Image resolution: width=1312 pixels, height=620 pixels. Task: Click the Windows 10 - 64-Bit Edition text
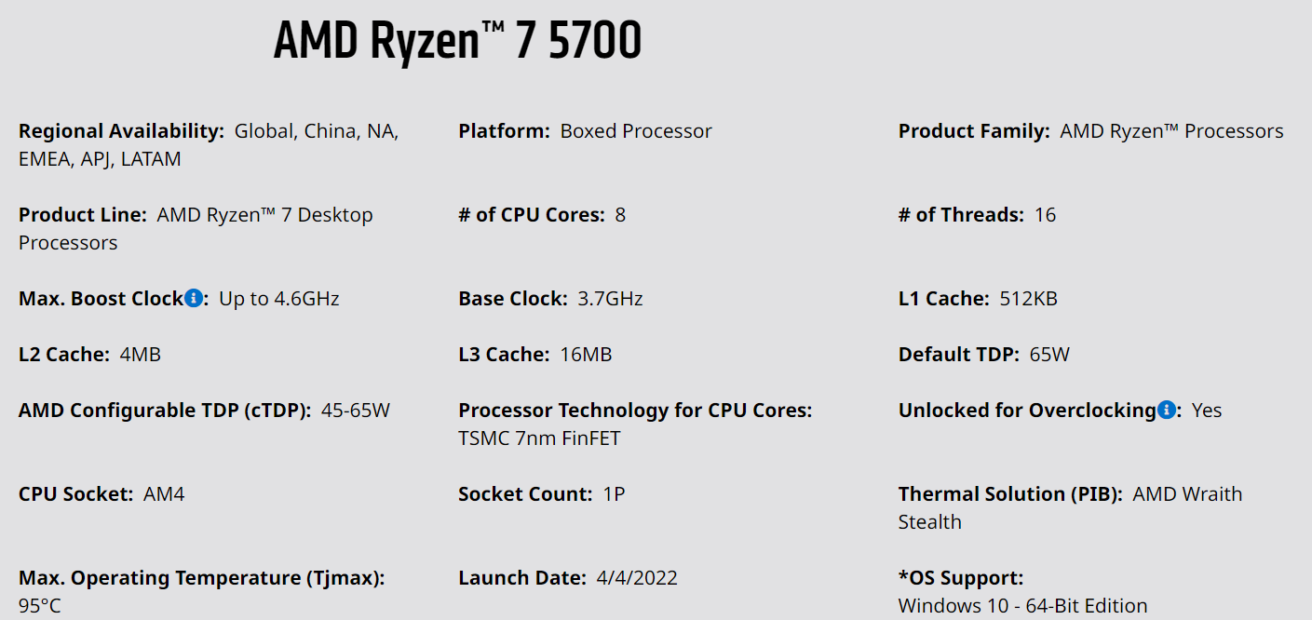click(x=1022, y=606)
